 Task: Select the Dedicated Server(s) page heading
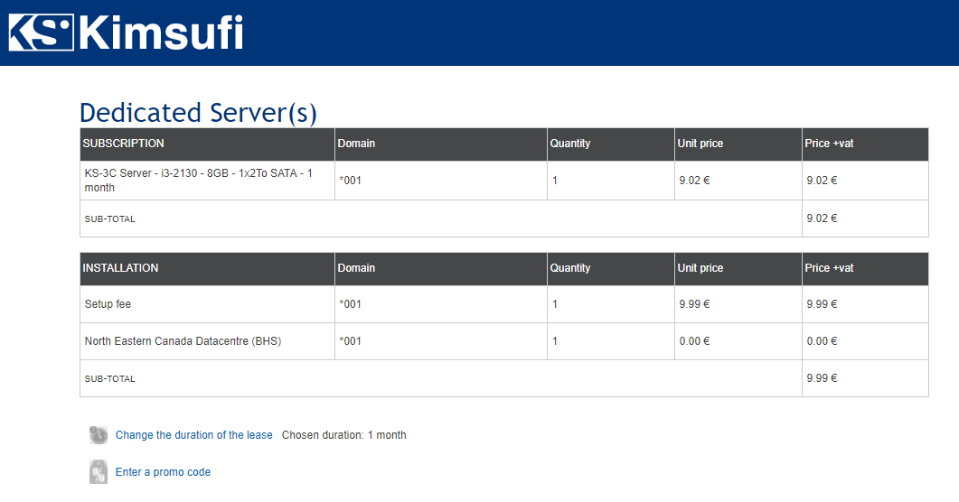click(x=198, y=113)
